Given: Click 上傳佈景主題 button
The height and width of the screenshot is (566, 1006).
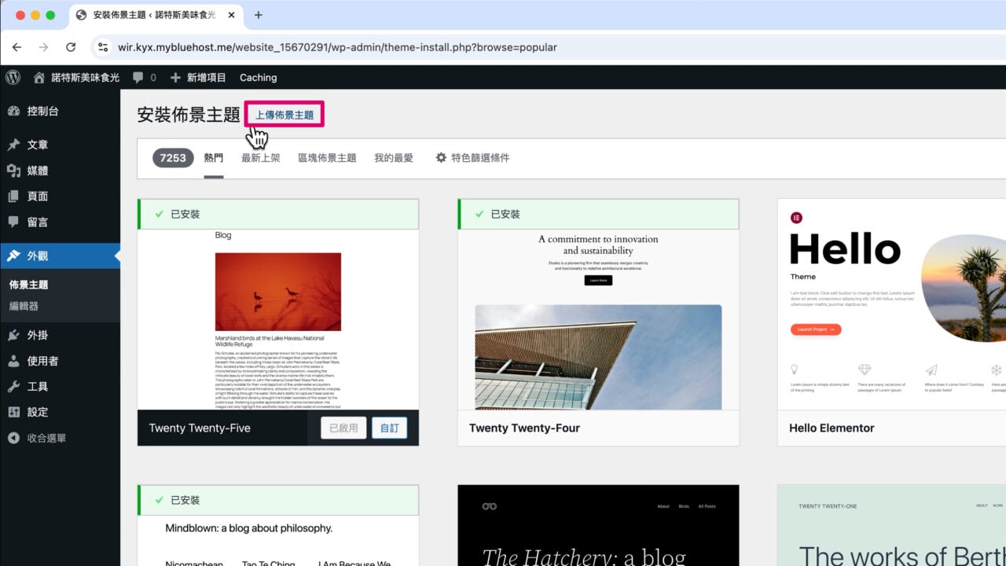Looking at the screenshot, I should (x=285, y=115).
